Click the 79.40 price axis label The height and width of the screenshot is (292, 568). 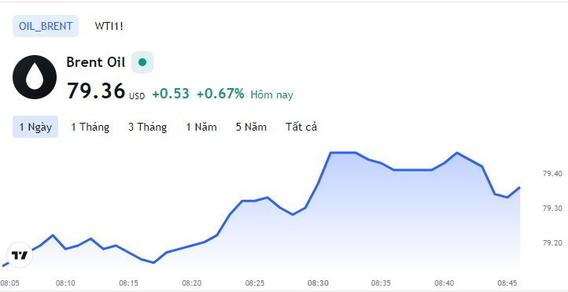pyautogui.click(x=552, y=173)
